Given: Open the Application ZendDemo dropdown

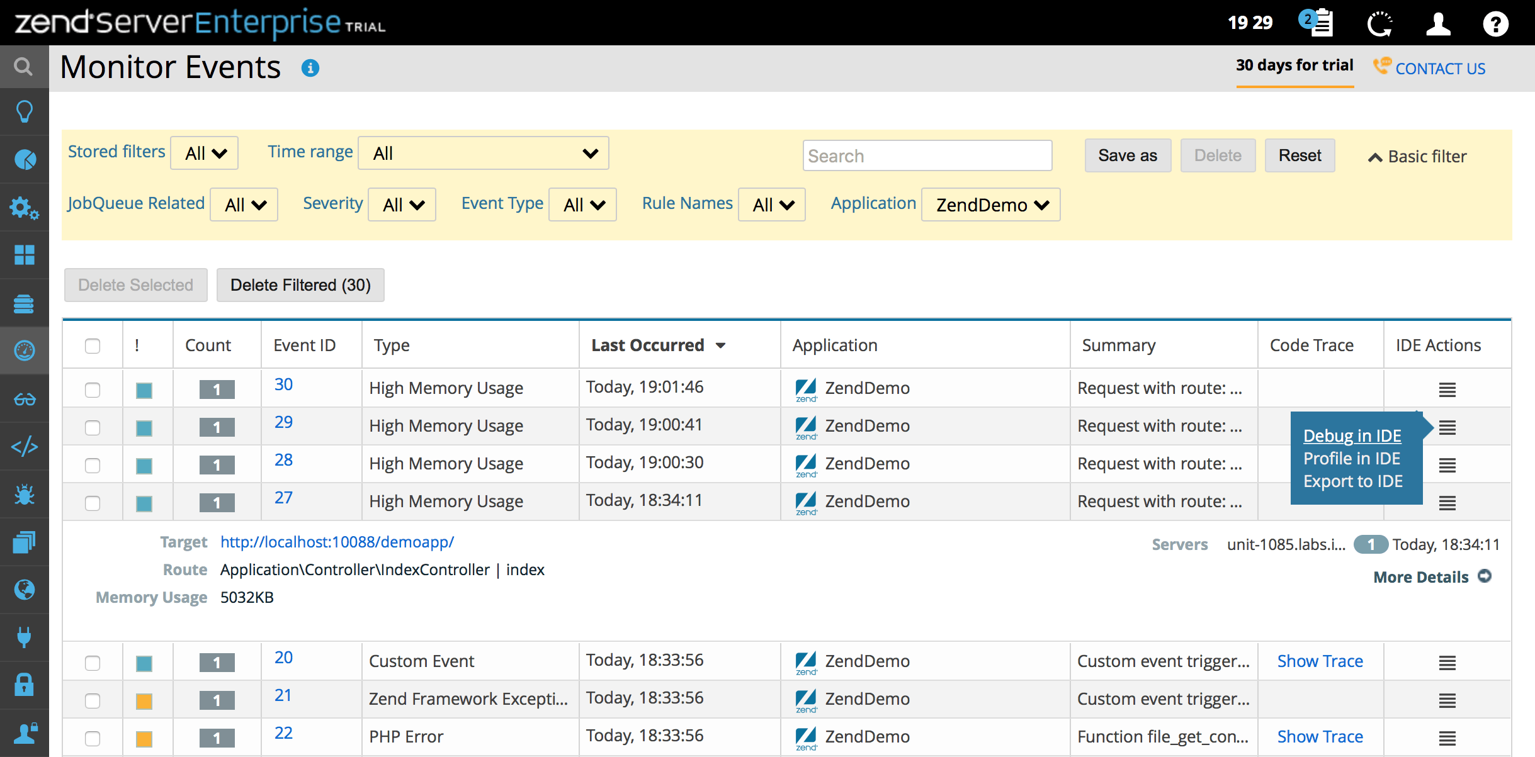Looking at the screenshot, I should click(x=991, y=205).
